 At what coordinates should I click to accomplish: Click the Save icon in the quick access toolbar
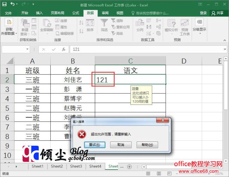point(4,4)
